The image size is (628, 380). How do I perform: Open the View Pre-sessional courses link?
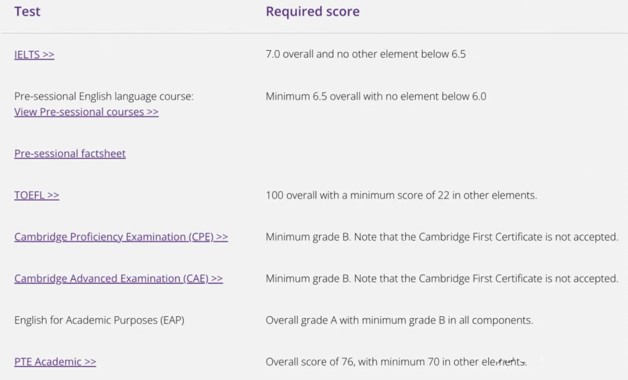point(86,112)
